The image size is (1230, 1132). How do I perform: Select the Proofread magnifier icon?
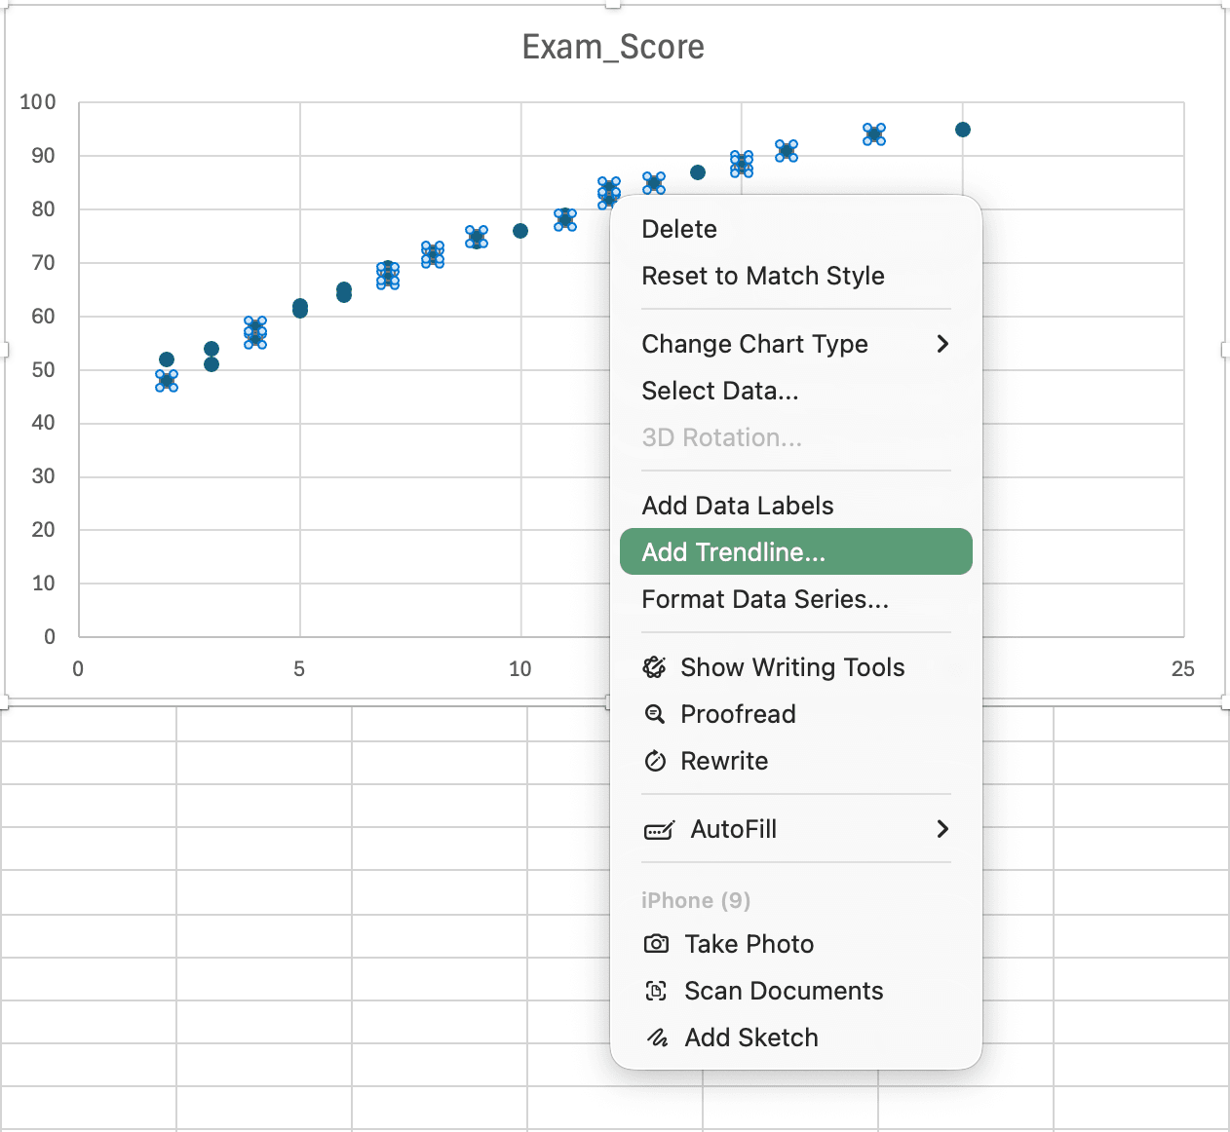[x=655, y=714]
